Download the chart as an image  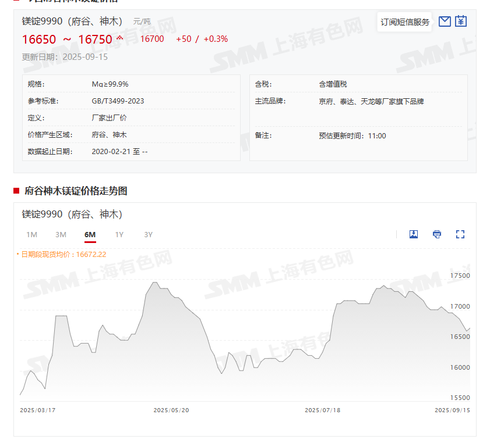tap(414, 234)
